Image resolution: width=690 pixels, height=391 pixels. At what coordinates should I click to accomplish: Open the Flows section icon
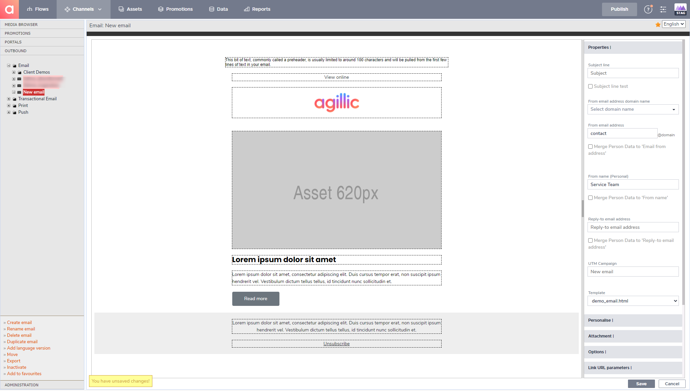tap(30, 9)
